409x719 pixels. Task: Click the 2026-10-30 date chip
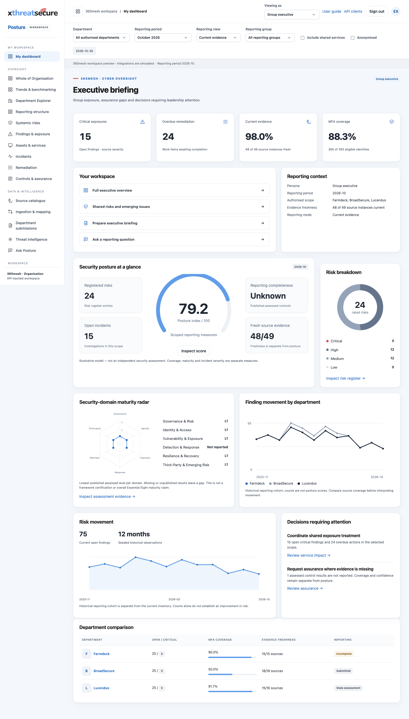84,51
